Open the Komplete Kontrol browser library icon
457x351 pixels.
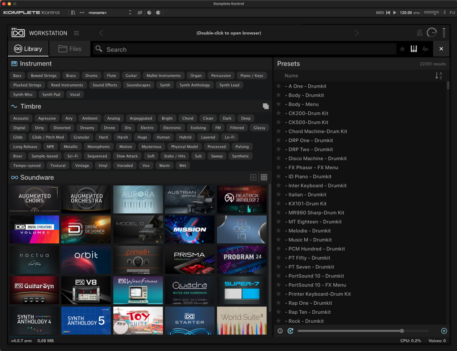73,13
